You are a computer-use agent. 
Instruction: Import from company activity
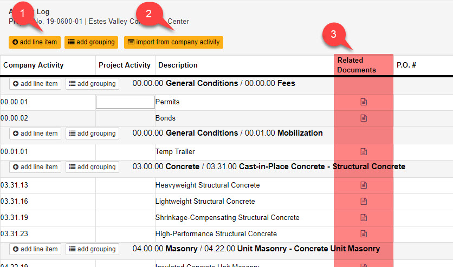tap(173, 42)
